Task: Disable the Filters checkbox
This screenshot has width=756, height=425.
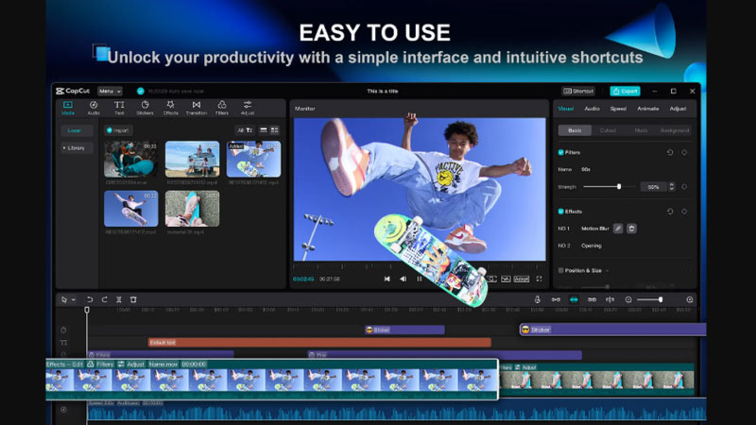Action: [561, 152]
